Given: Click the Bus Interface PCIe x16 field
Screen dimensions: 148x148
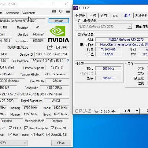Looking at the screenshot, I should [x=48, y=61].
